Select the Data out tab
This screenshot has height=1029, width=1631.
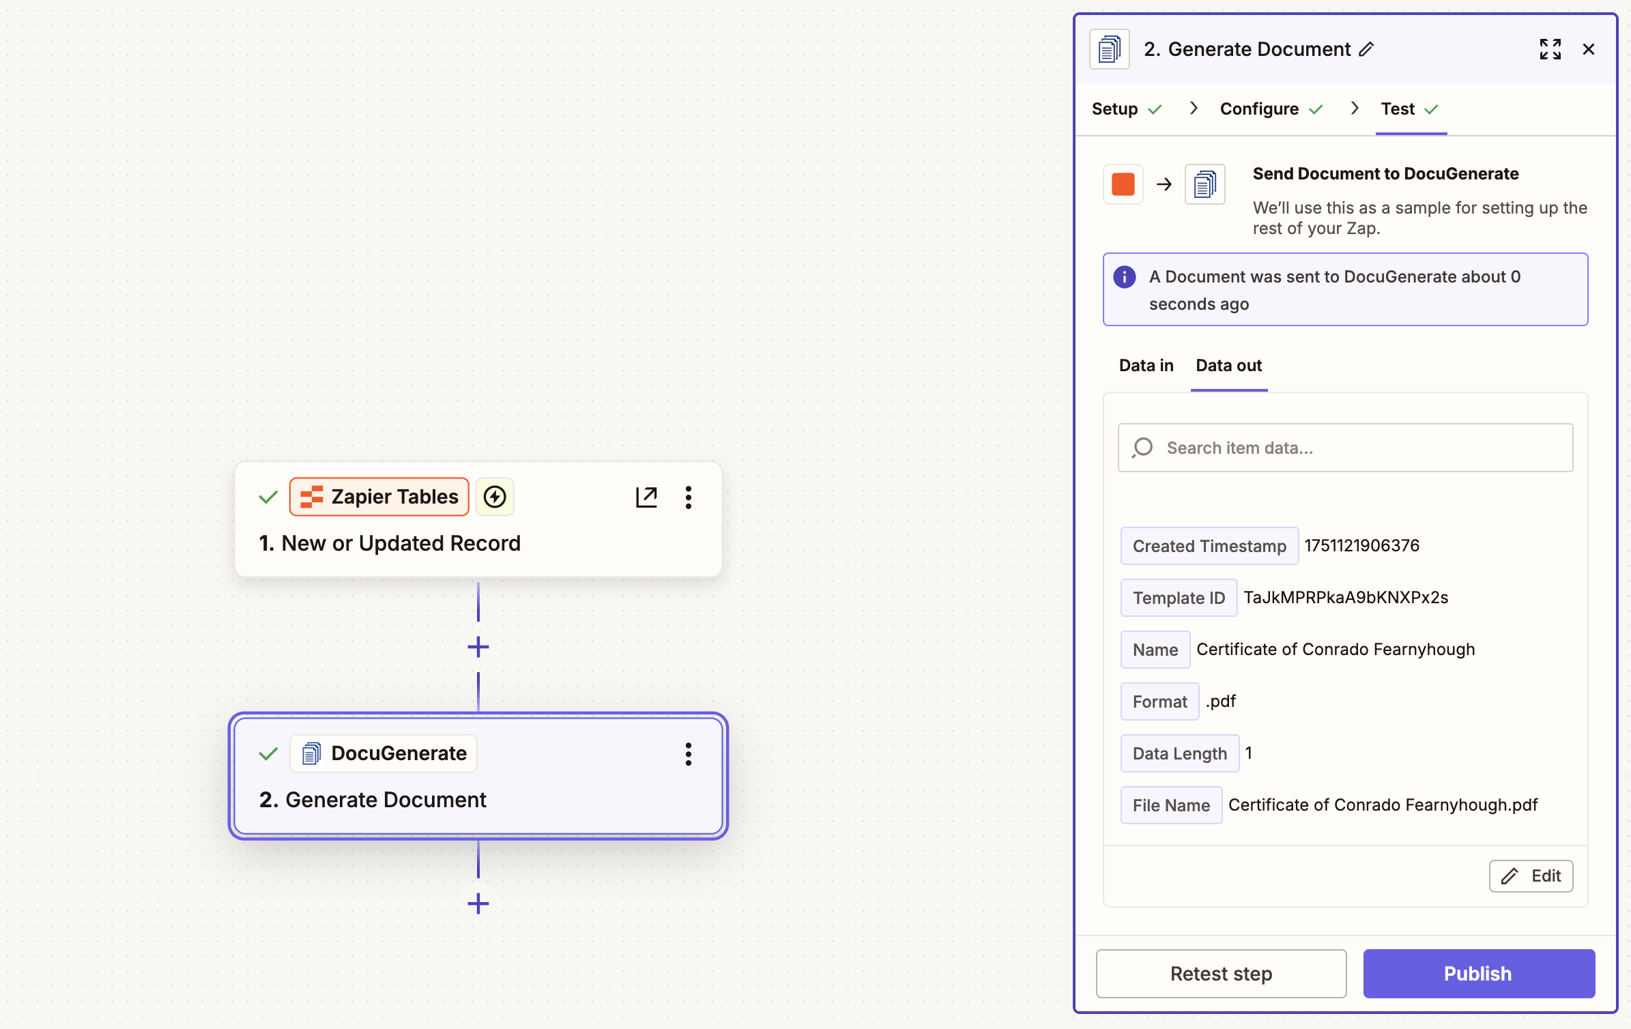tap(1229, 365)
